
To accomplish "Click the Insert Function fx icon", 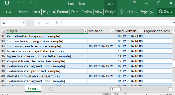I will tap(57, 23).
